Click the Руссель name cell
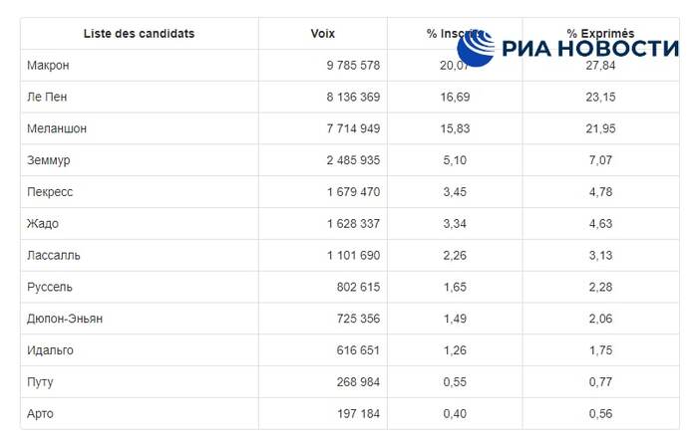698x446 pixels. 52,288
